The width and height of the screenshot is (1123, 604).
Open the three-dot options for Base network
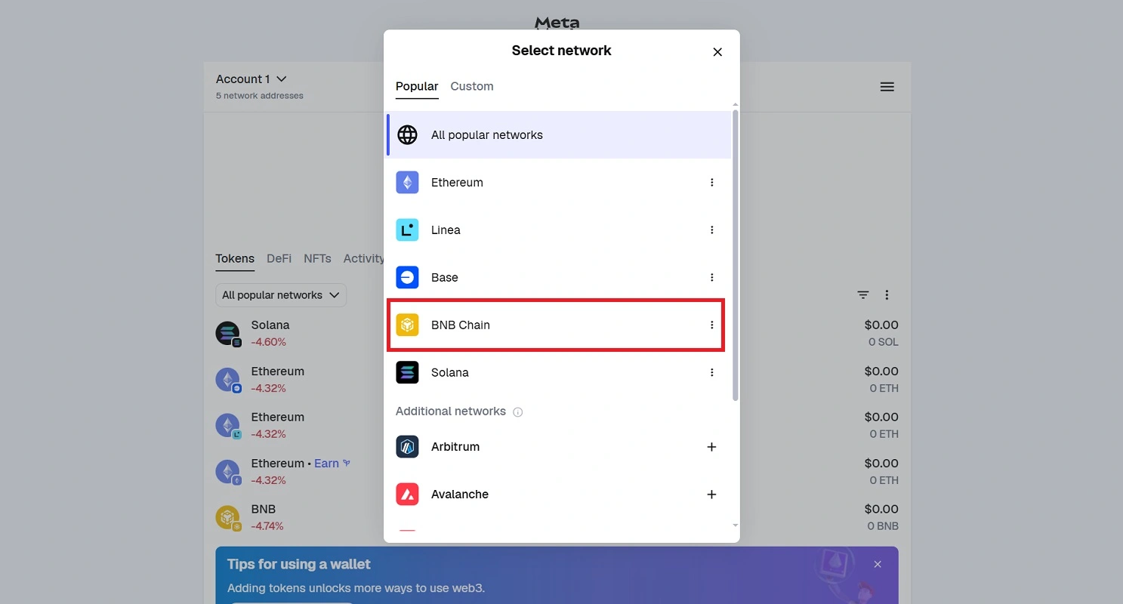click(711, 278)
